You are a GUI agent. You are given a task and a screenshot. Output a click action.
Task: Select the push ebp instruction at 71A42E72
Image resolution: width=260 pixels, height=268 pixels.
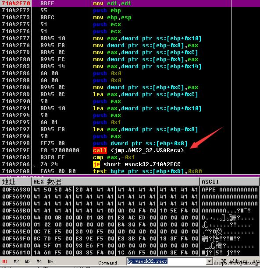click(130, 10)
